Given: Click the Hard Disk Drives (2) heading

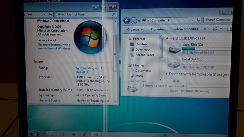Looking at the screenshot, I should (187, 38).
